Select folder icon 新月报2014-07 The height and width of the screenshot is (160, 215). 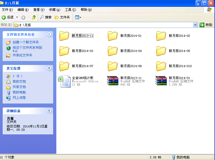[64, 66]
